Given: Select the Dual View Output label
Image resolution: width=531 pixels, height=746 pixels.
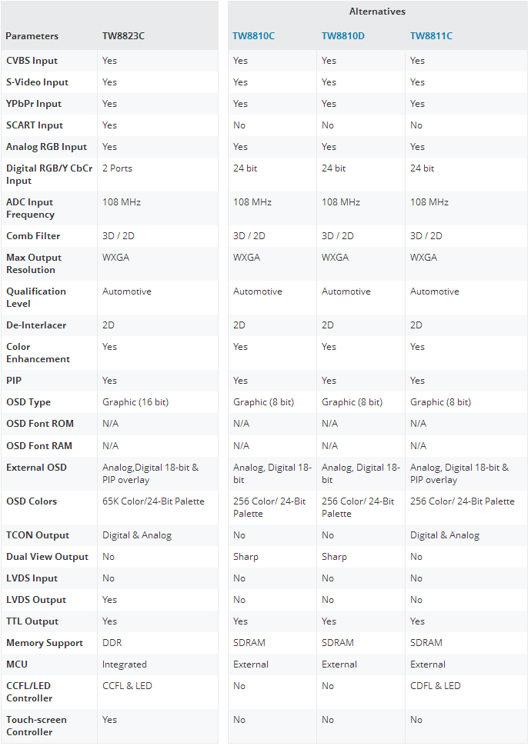Looking at the screenshot, I should (47, 557).
